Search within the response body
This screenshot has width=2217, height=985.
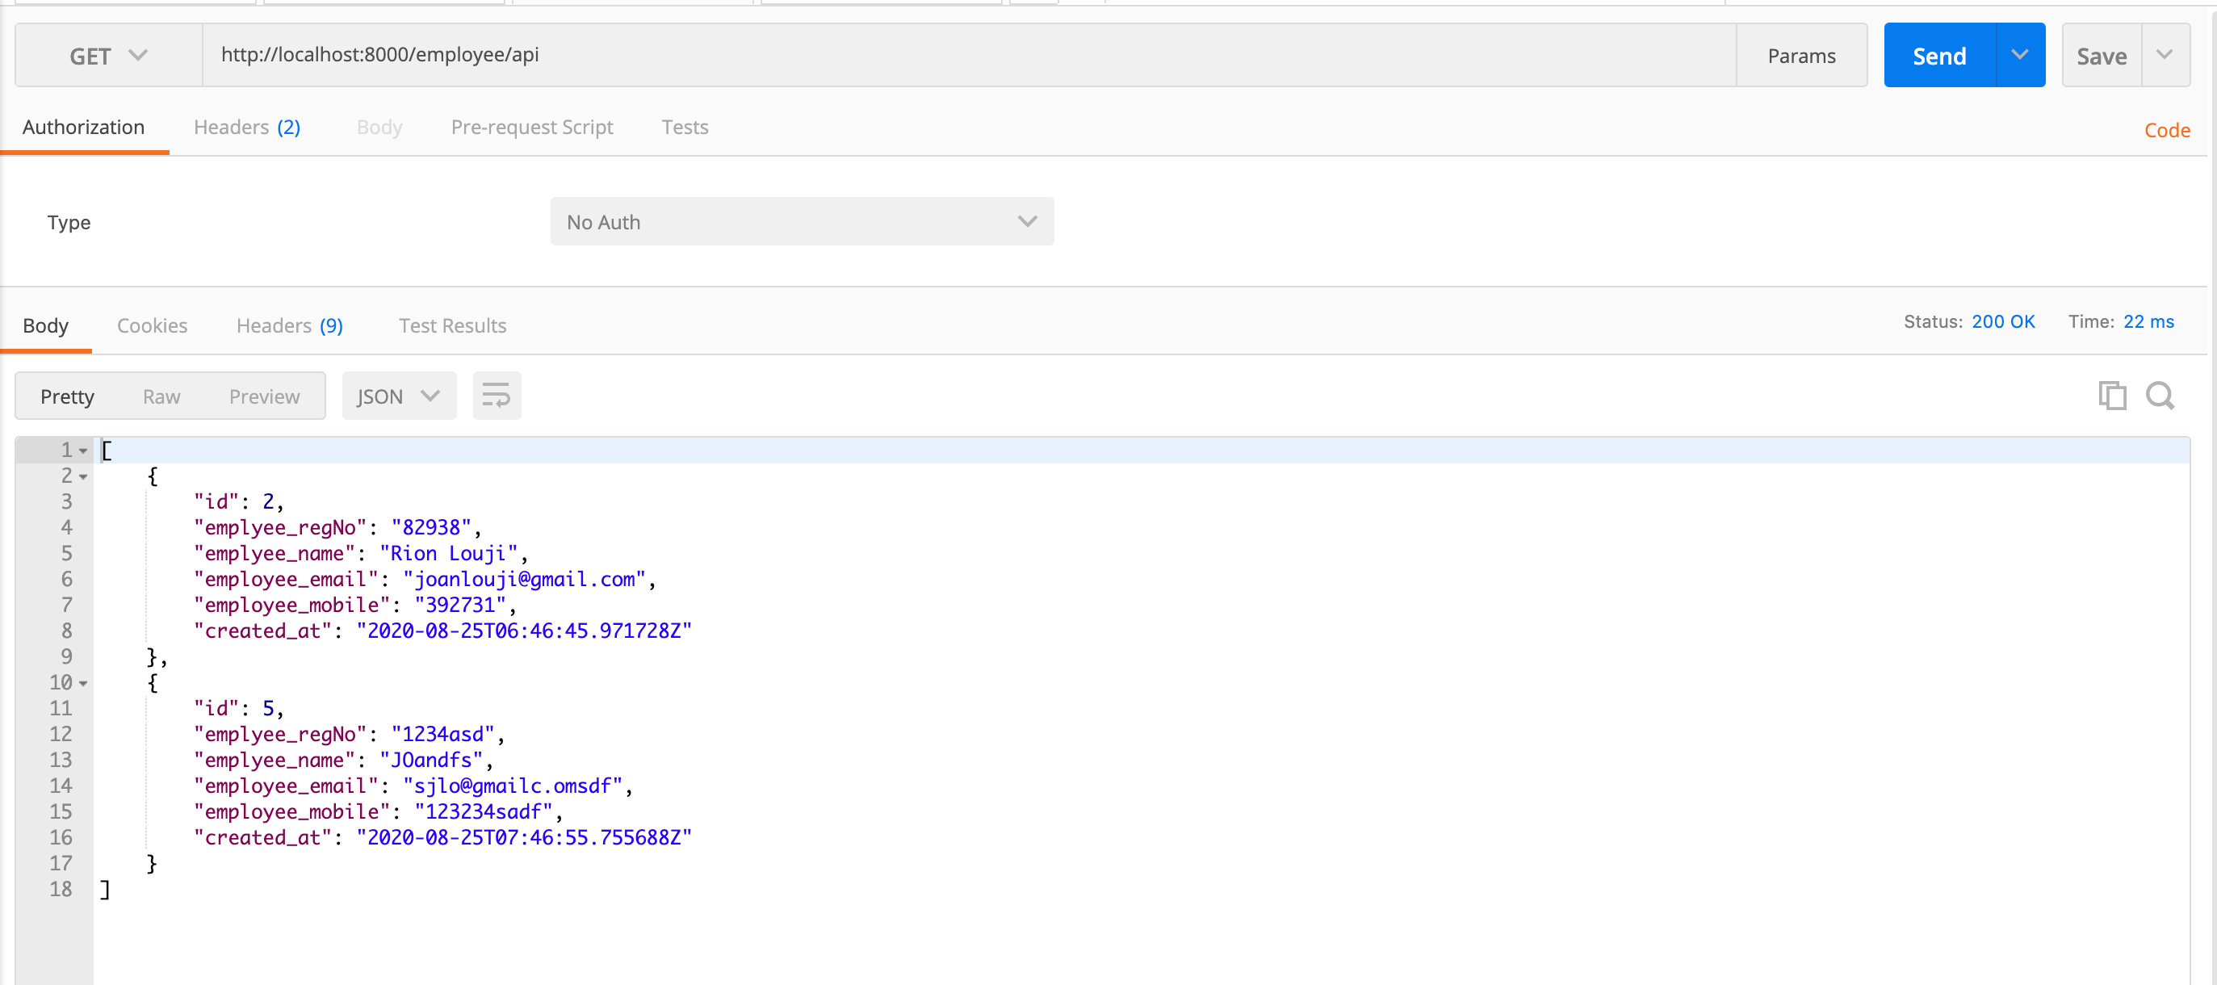tap(2160, 395)
